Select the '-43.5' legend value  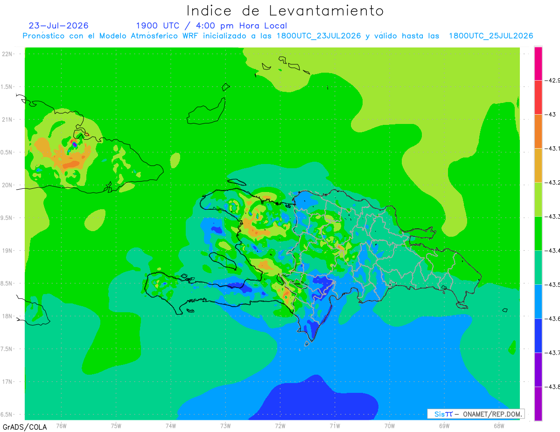pos(552,285)
